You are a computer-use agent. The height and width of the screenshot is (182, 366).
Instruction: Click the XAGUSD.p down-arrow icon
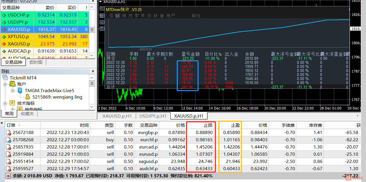(x=4, y=44)
